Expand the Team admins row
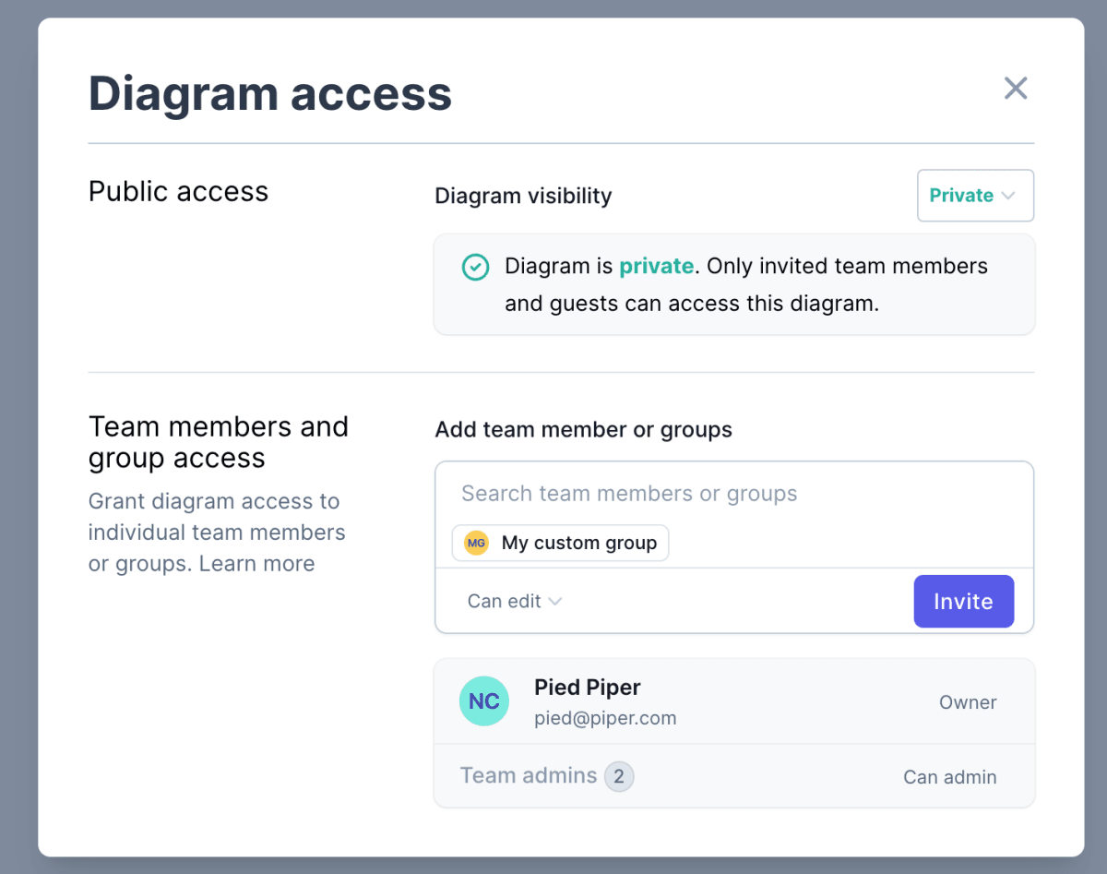1107x874 pixels. (529, 776)
